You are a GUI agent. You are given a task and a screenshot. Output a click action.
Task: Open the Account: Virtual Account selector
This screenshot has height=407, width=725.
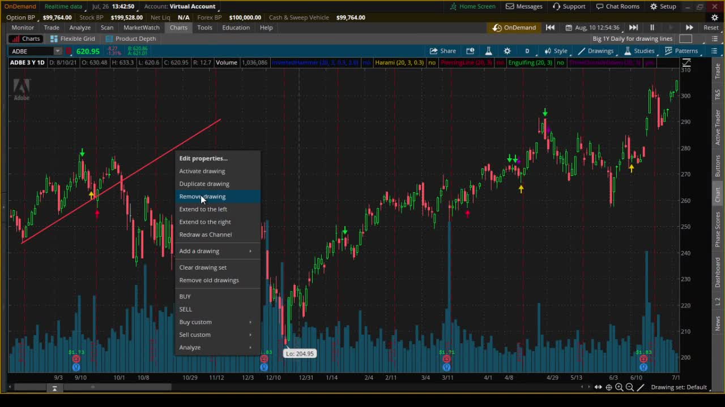click(180, 6)
